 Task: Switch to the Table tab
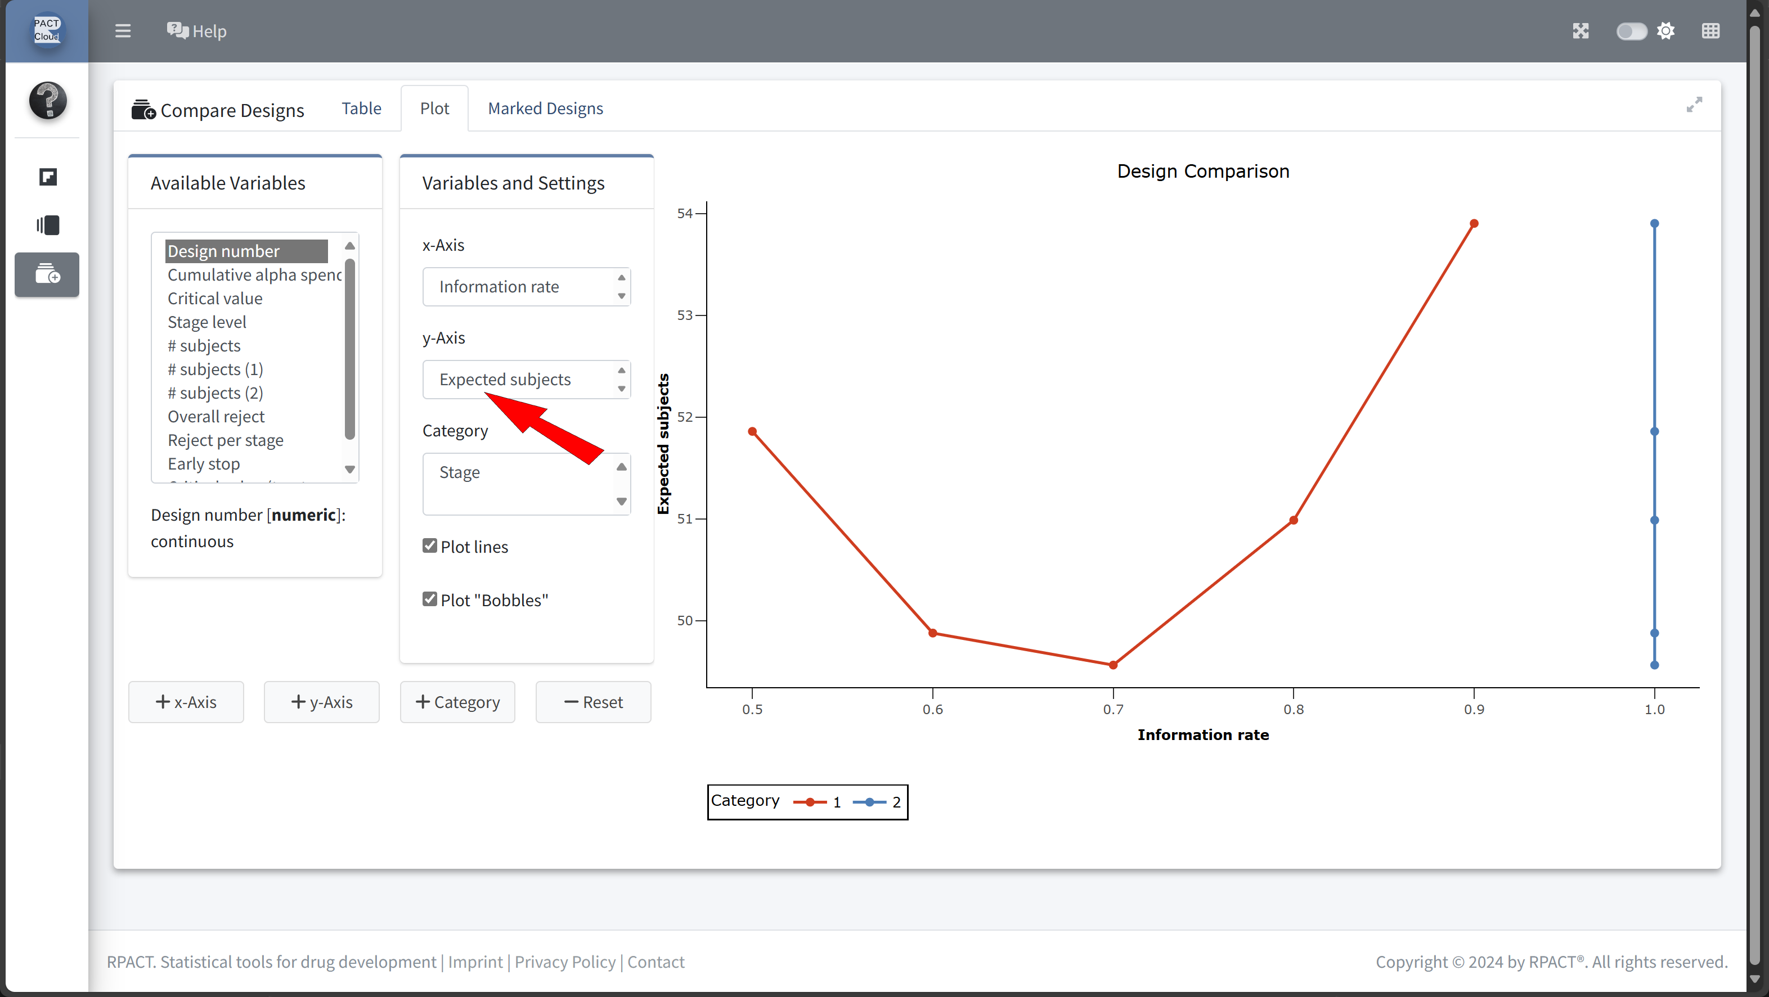[361, 109]
